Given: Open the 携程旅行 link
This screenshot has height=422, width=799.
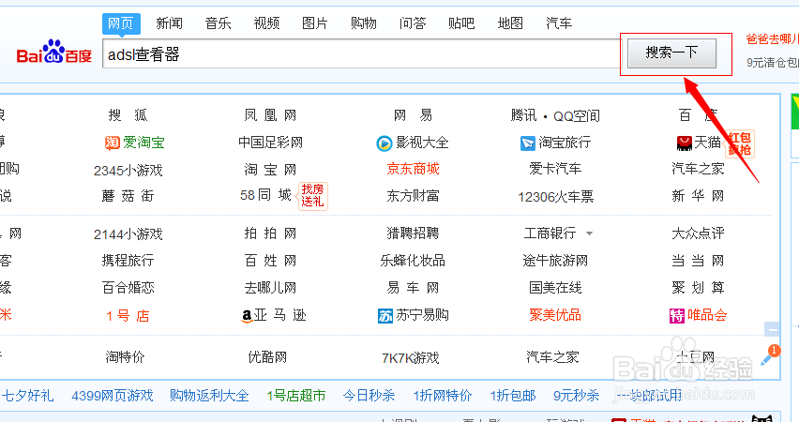Looking at the screenshot, I should (x=128, y=261).
